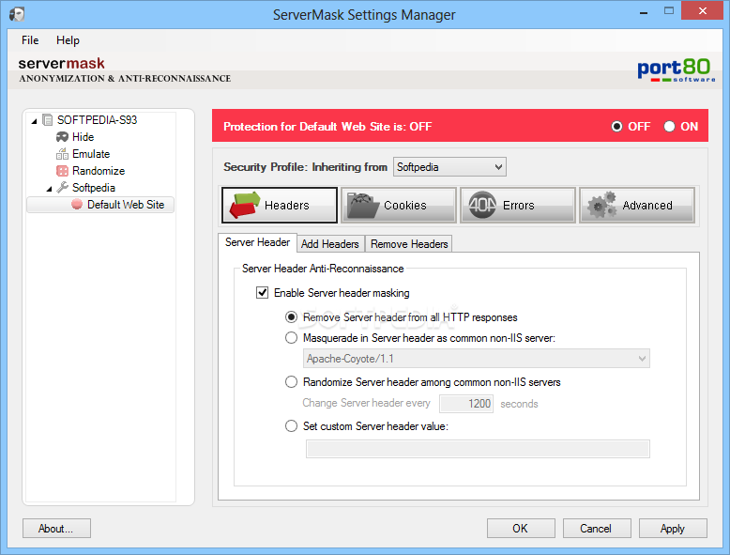The image size is (730, 555).
Task: Open the Headers settings section
Action: click(280, 205)
